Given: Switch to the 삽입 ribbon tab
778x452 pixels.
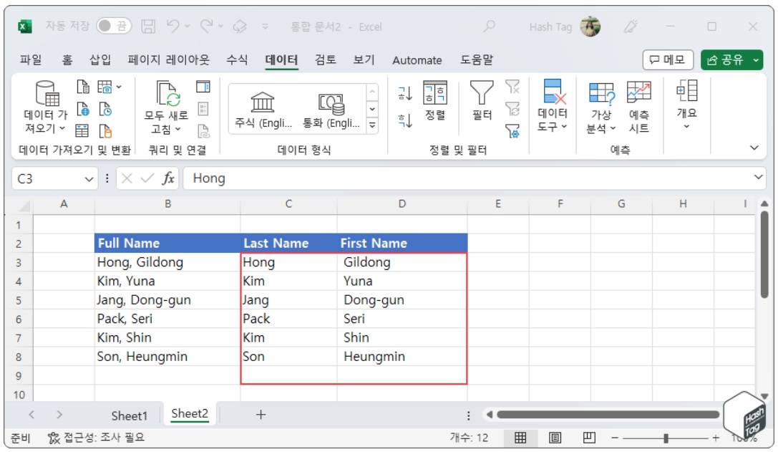Looking at the screenshot, I should point(100,60).
